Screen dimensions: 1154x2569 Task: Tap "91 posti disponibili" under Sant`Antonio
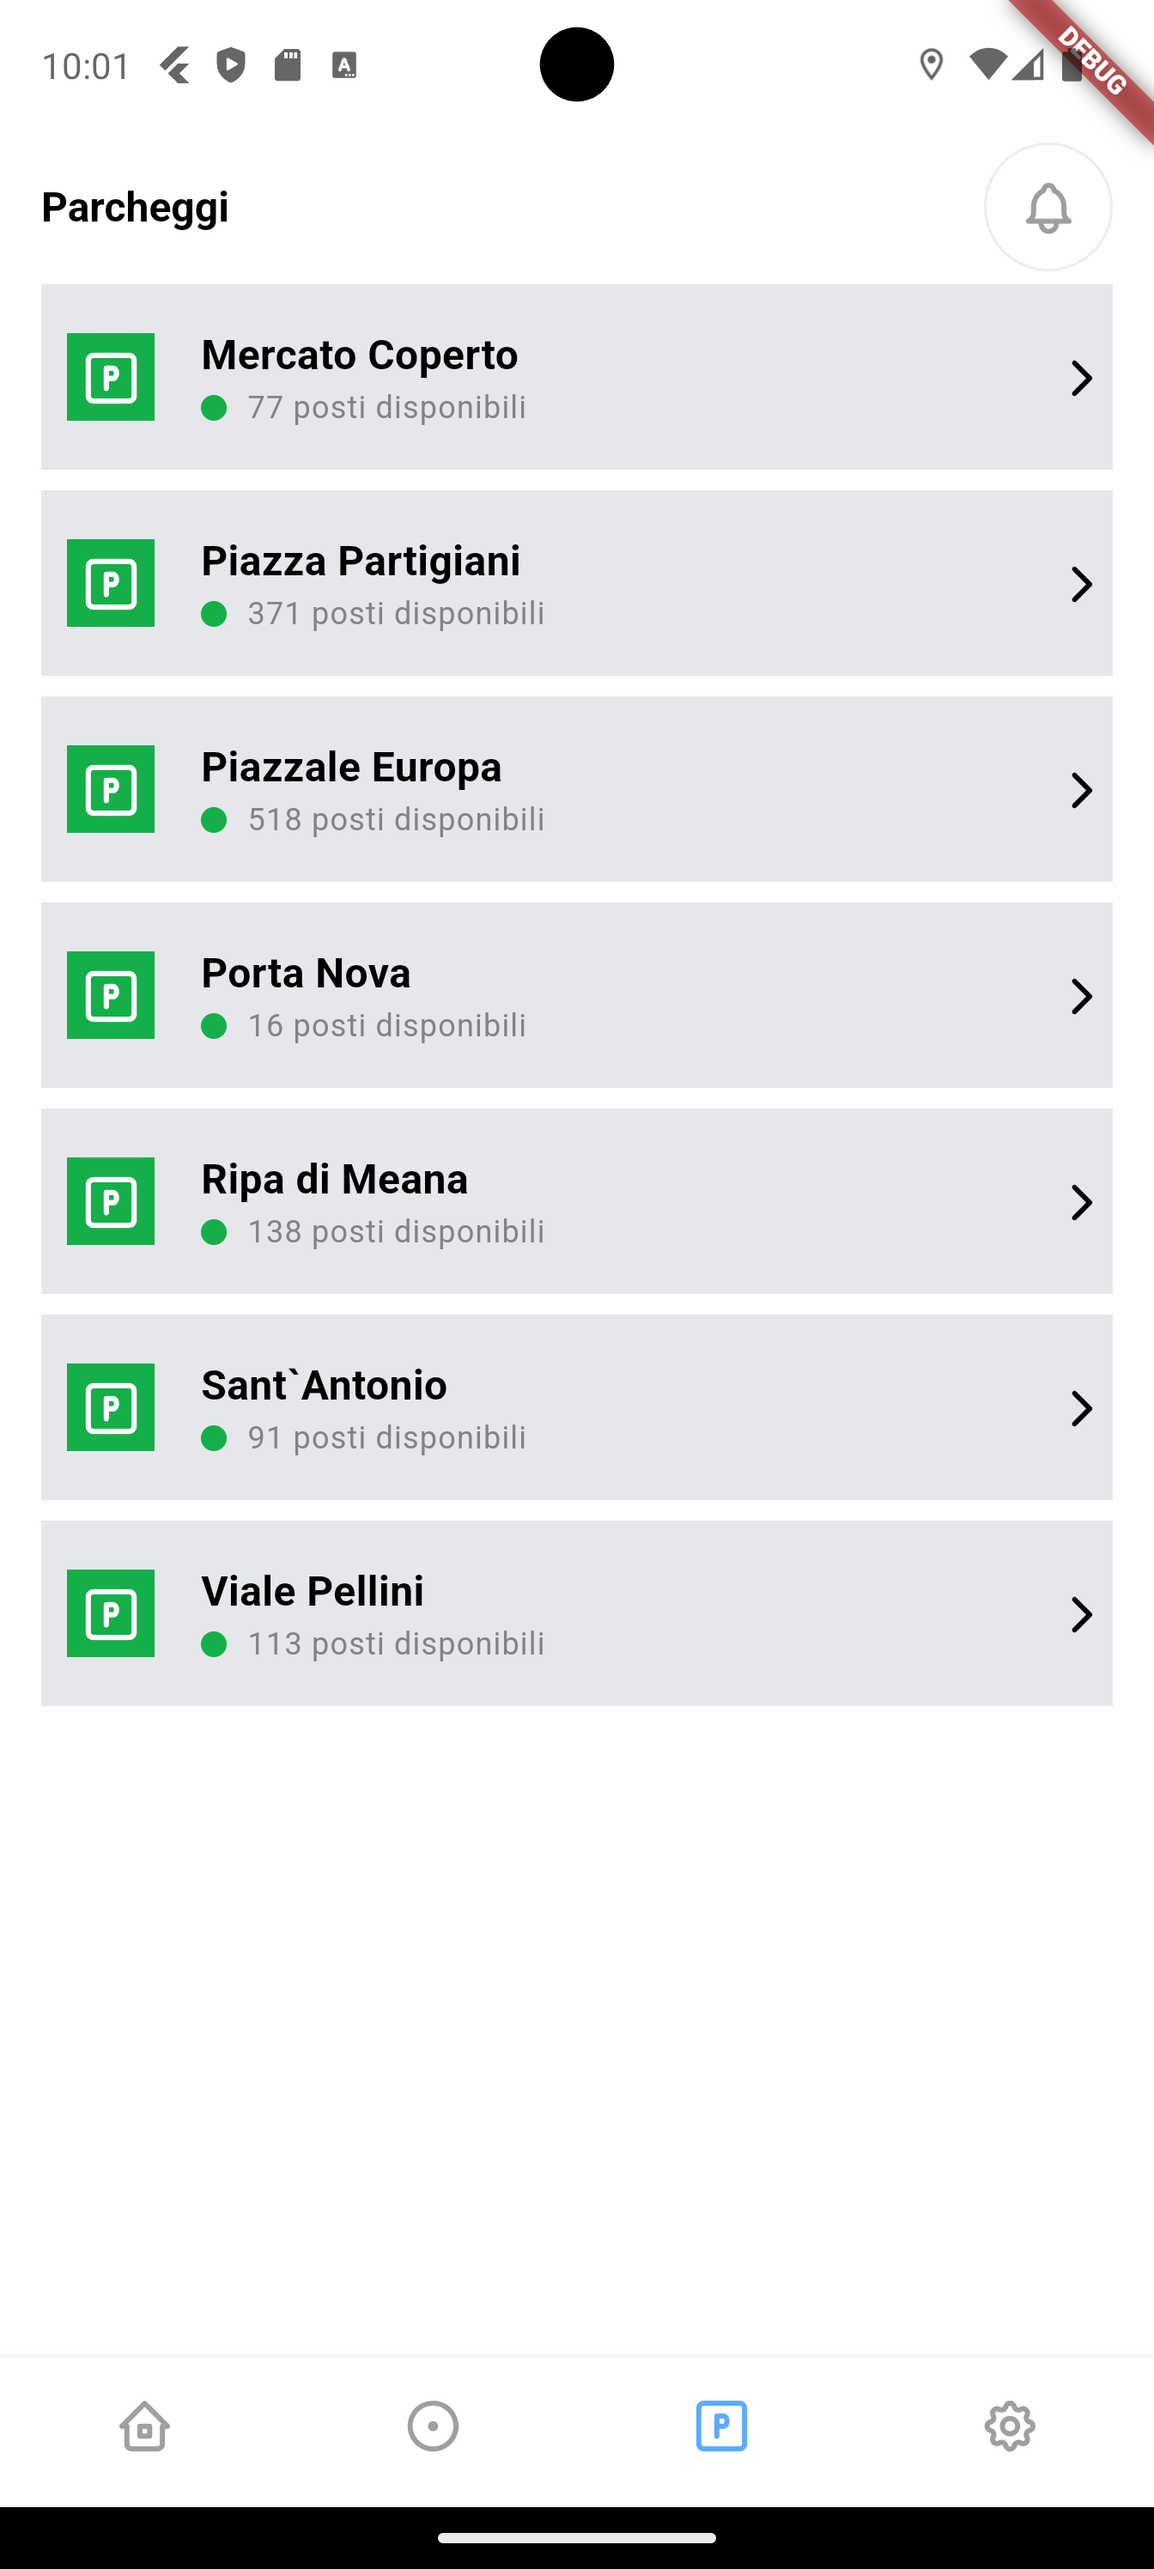(x=387, y=1438)
